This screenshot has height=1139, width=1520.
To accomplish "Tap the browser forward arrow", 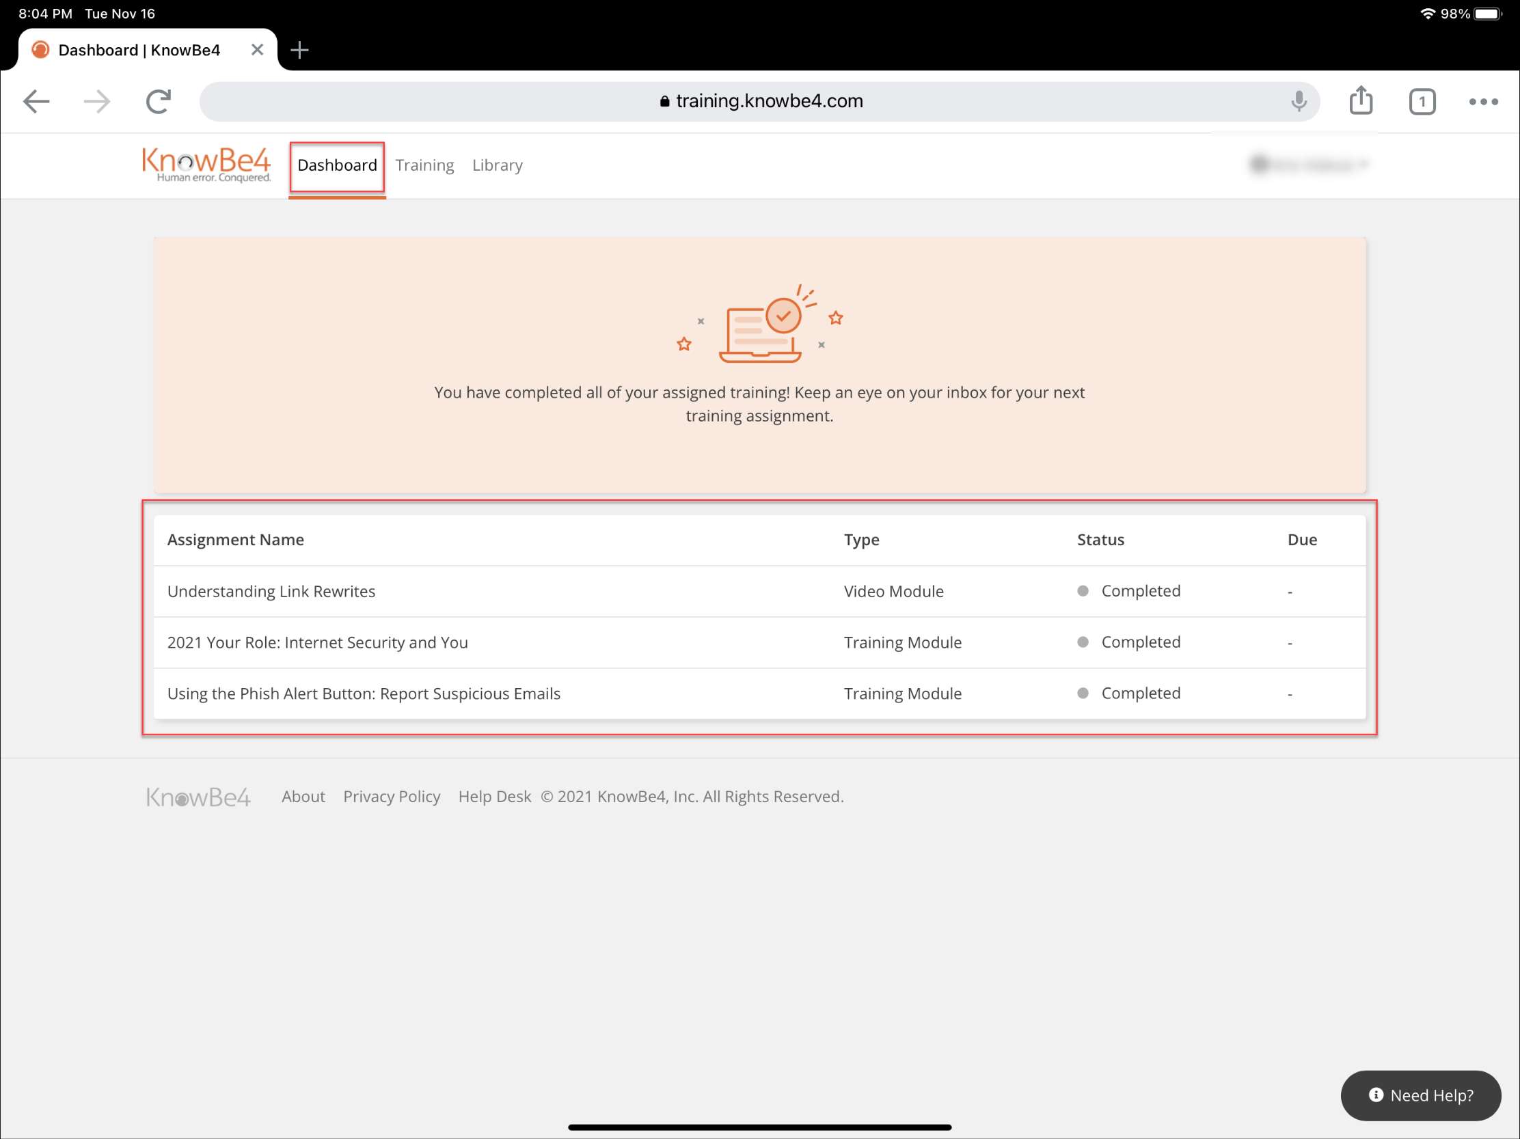I will [97, 102].
